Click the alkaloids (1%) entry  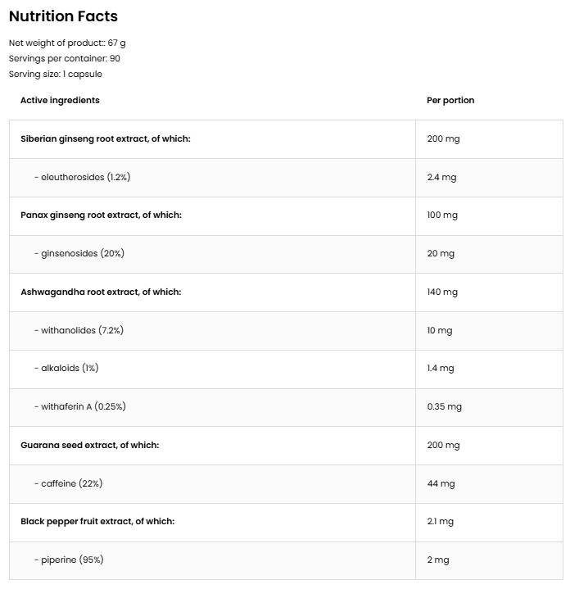(x=66, y=368)
